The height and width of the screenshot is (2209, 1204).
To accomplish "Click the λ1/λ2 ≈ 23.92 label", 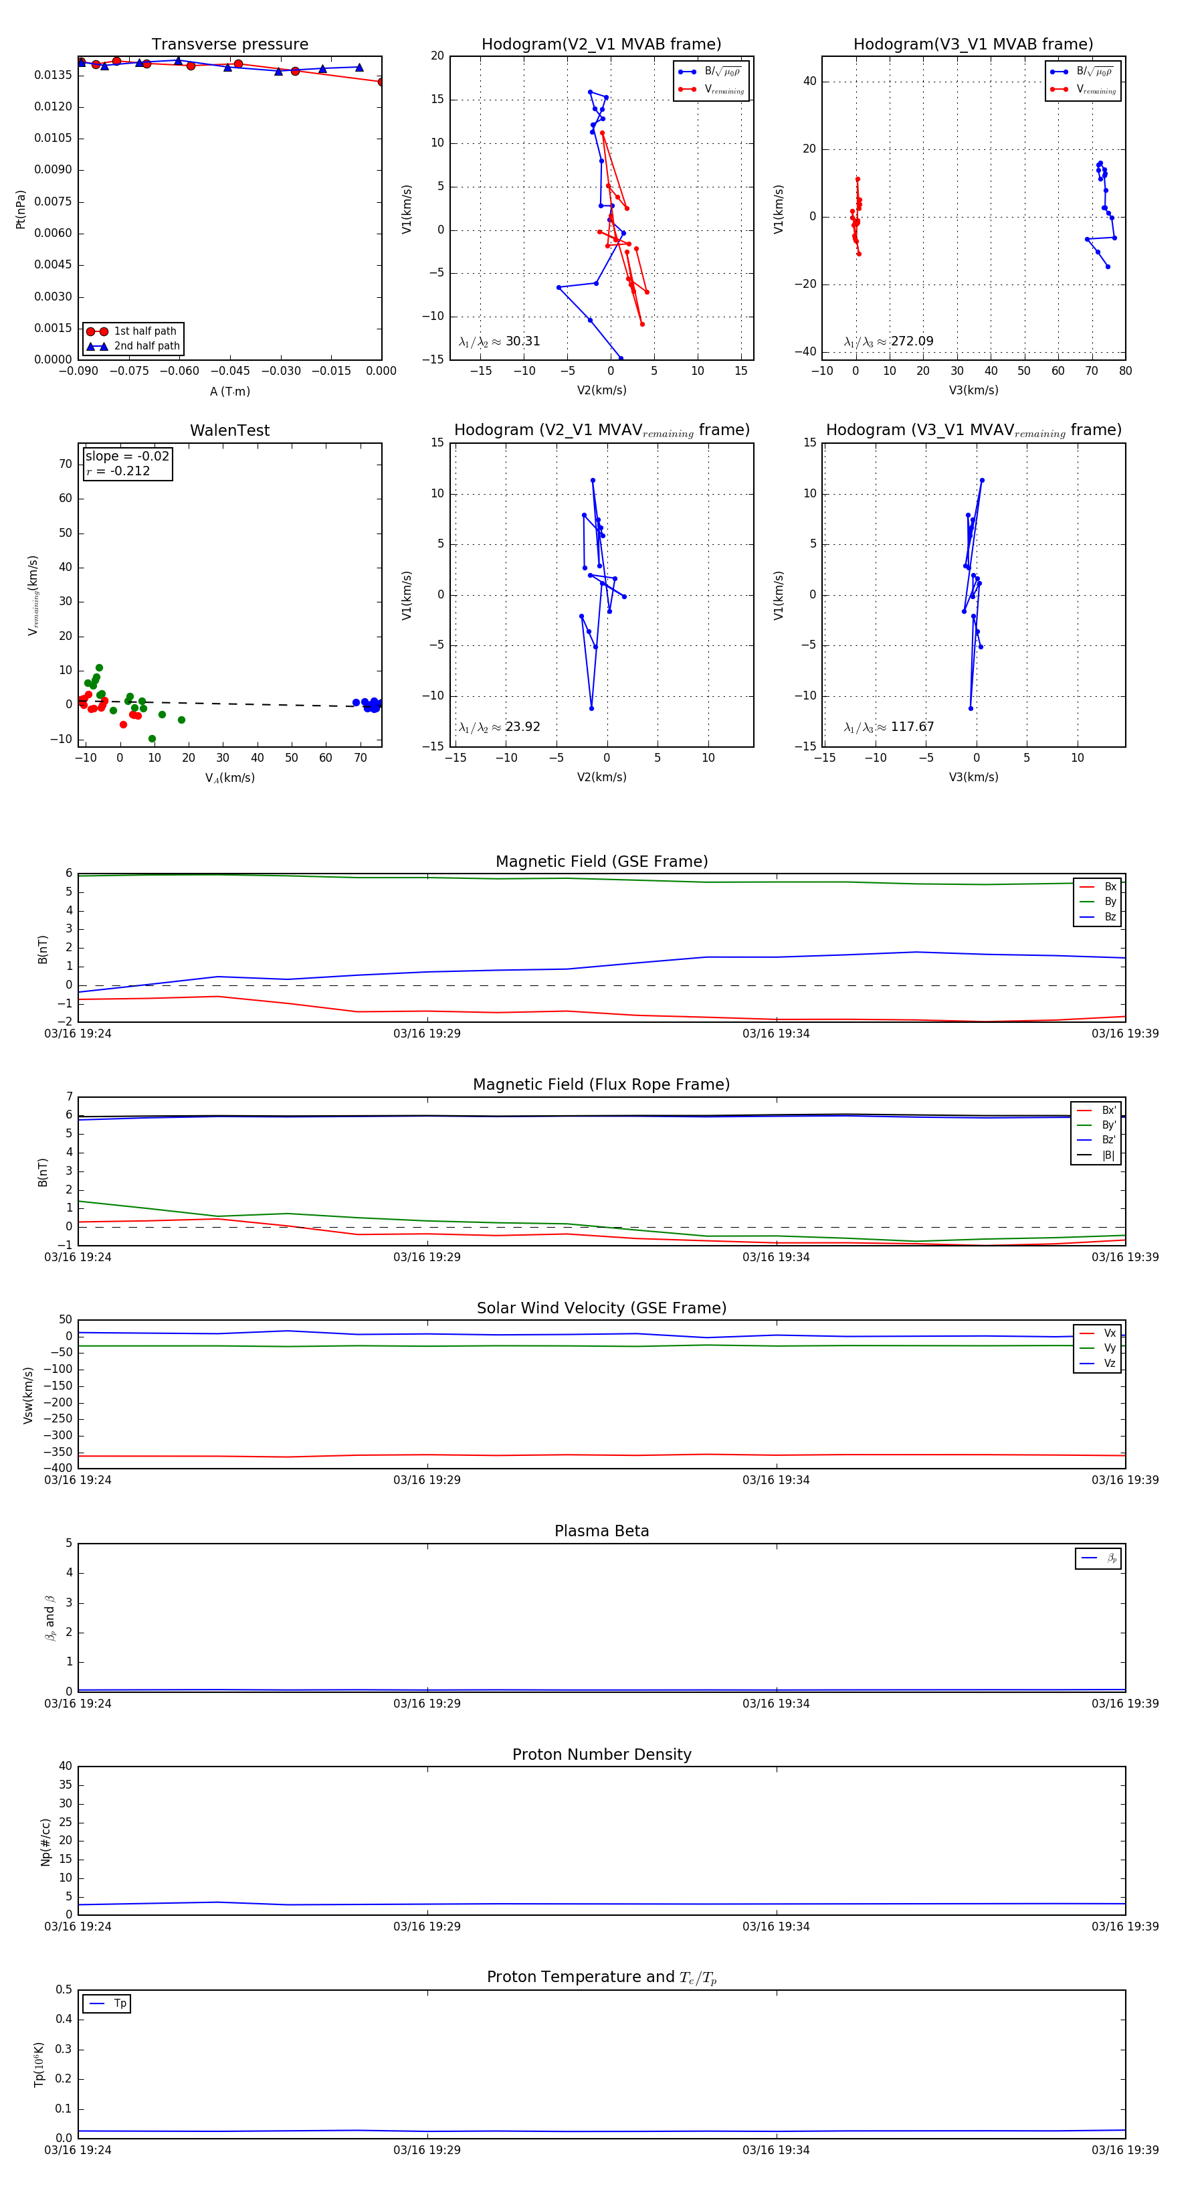I will click(499, 727).
